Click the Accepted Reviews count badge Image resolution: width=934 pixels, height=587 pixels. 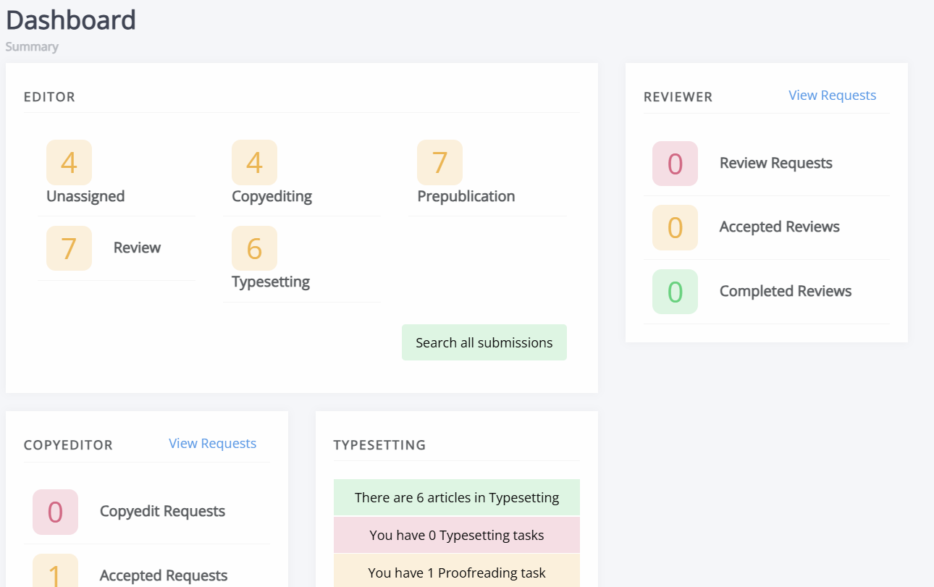coord(675,227)
